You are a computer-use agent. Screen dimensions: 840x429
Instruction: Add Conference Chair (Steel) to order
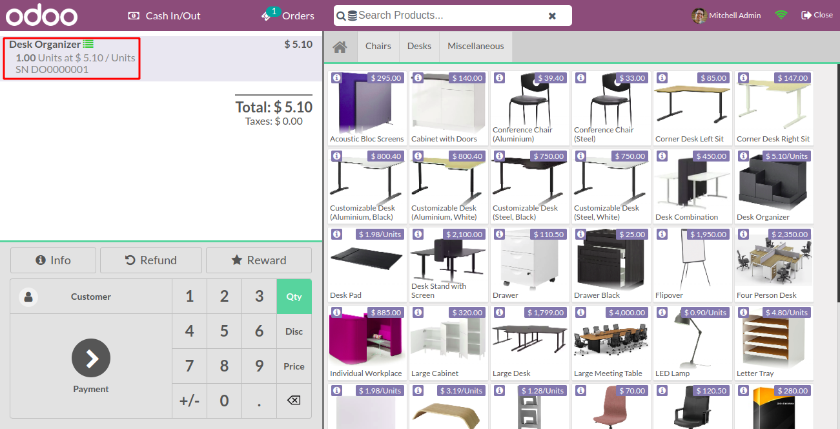point(611,108)
